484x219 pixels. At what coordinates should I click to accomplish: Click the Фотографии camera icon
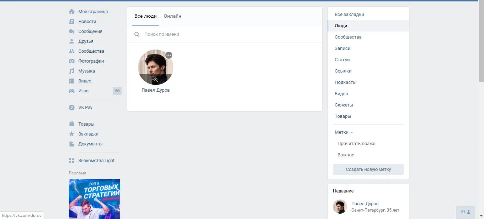(x=72, y=61)
